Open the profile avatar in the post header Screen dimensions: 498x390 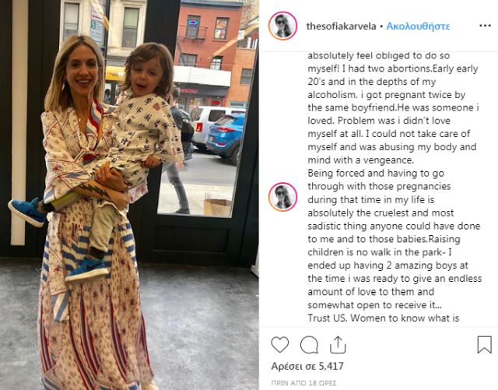[282, 26]
